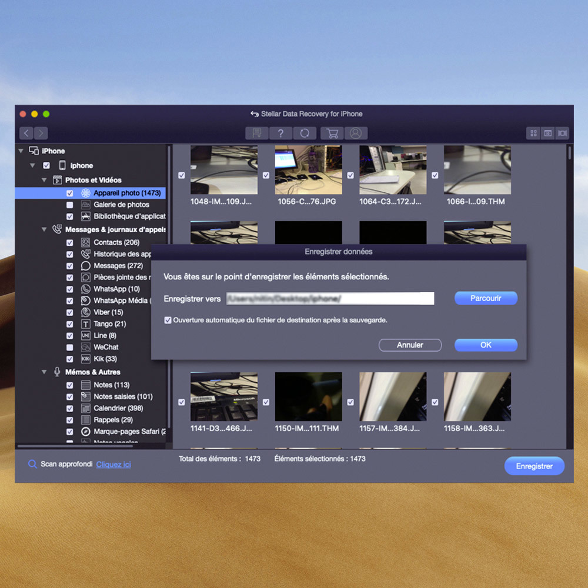Screen dimensions: 588x588
Task: Select Bibliothèque d'applications tree item
Action: (x=129, y=216)
